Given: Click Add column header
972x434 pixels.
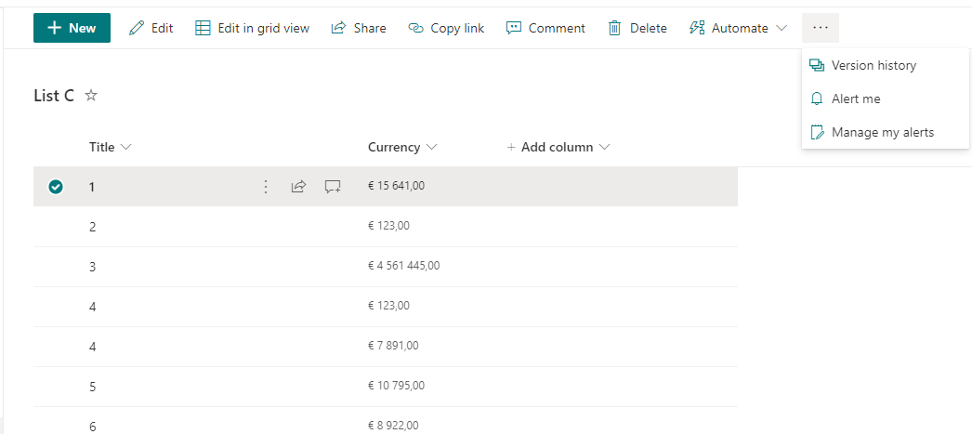Looking at the screenshot, I should (x=558, y=147).
